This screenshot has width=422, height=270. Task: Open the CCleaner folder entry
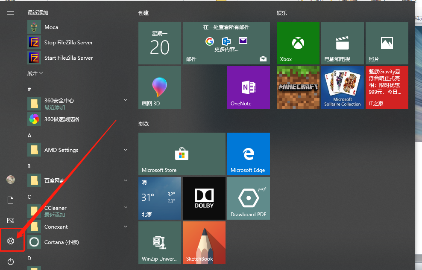pos(78,211)
